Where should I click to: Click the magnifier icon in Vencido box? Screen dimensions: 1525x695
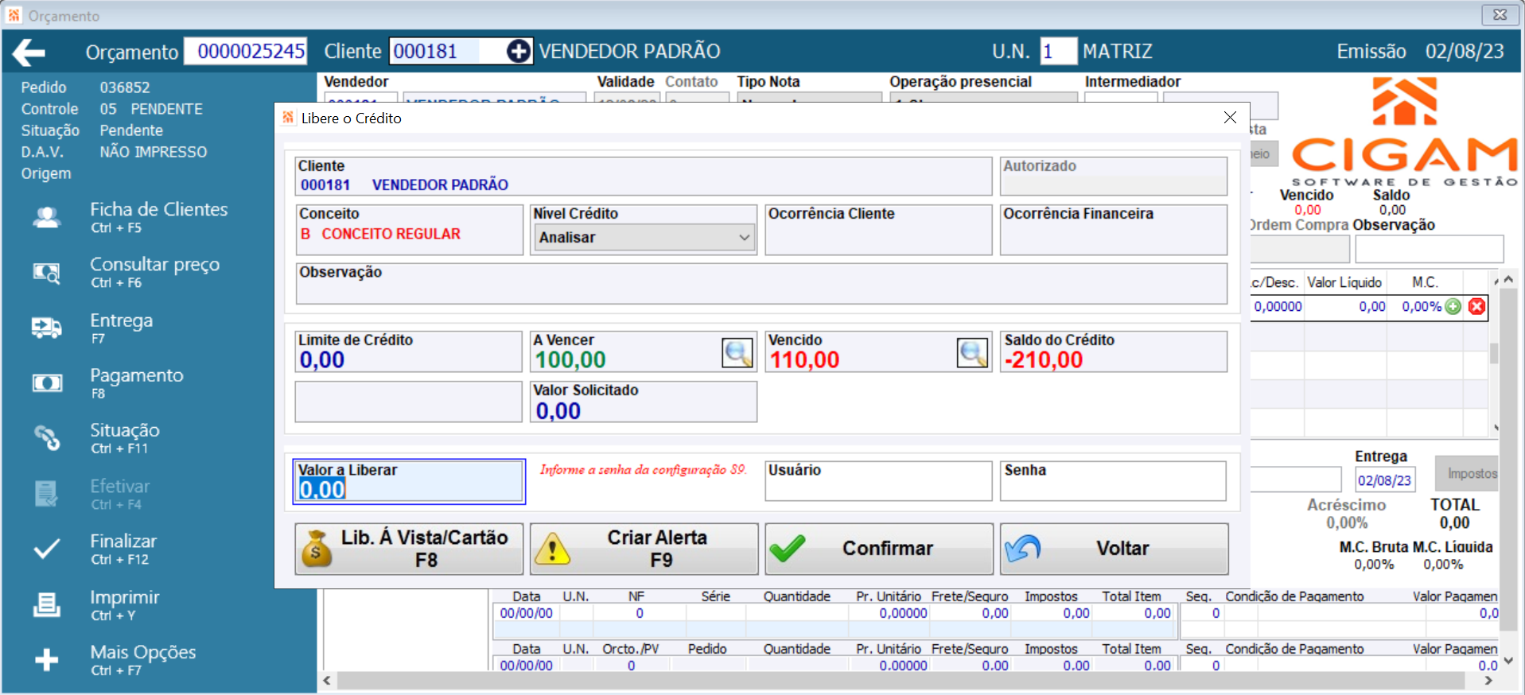click(x=972, y=352)
